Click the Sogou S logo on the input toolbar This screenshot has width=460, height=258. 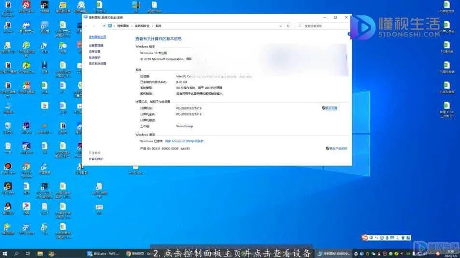[365, 238]
